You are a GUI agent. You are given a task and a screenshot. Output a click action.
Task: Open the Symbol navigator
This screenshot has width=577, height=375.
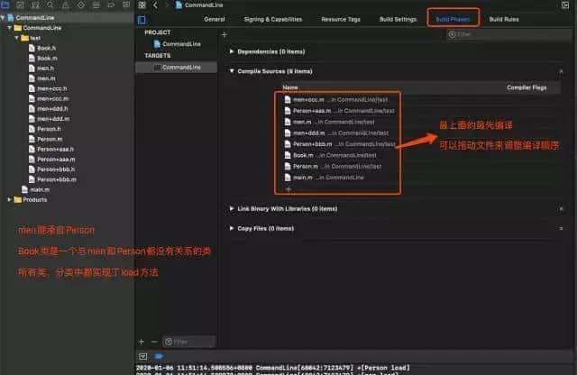(35, 5)
